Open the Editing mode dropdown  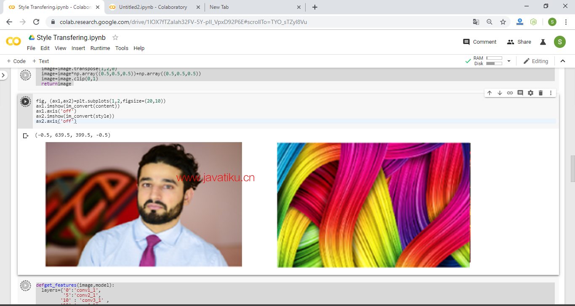tap(536, 61)
